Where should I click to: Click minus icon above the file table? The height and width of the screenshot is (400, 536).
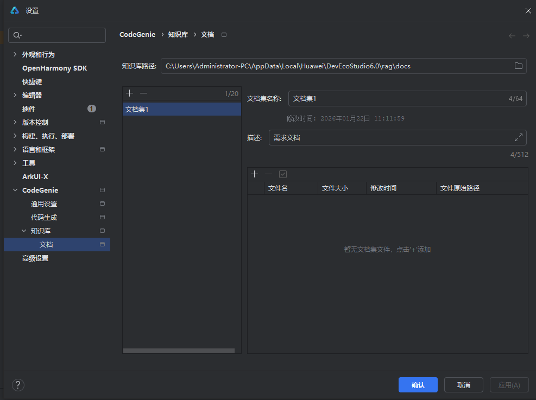click(x=268, y=174)
